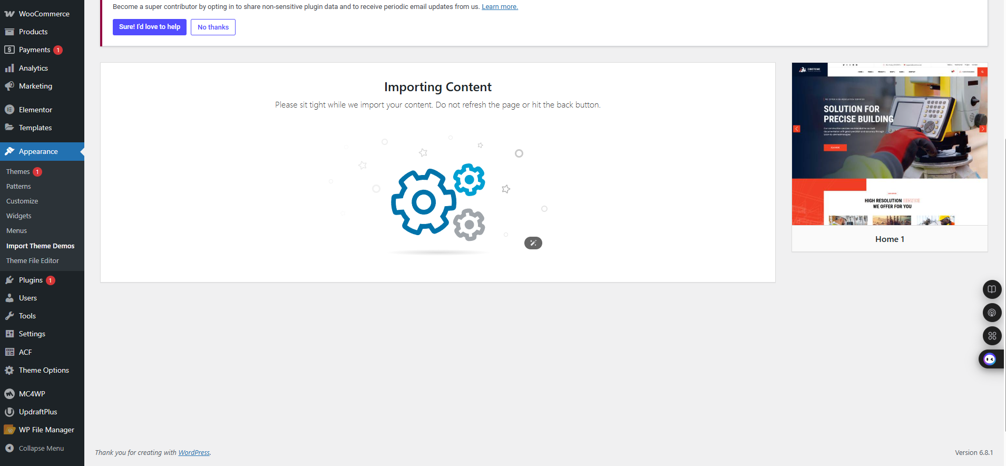Click the Marketing megaphone icon
Image resolution: width=1006 pixels, height=466 pixels.
coord(9,86)
